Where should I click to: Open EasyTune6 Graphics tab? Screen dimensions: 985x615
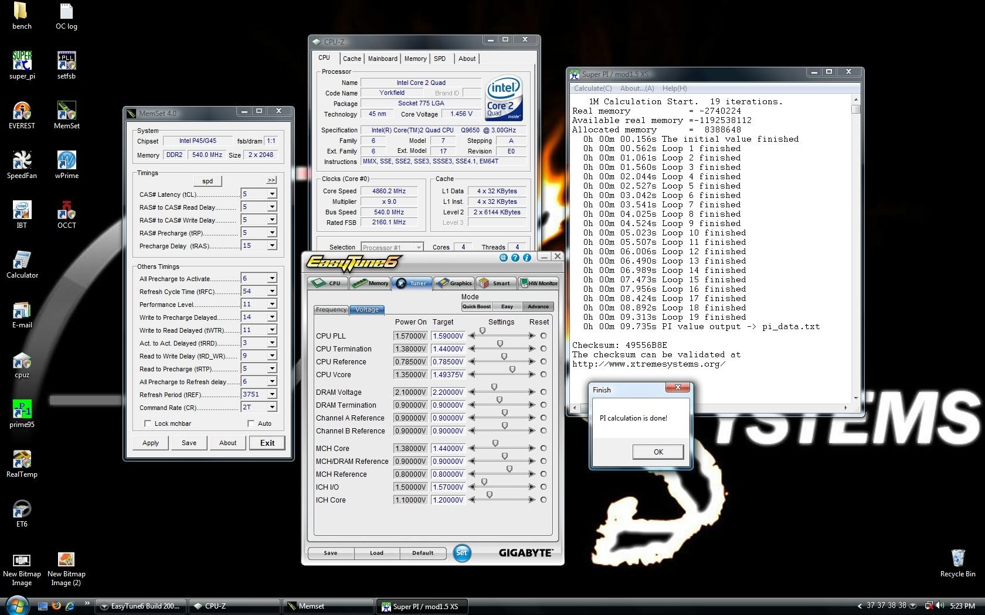(454, 283)
